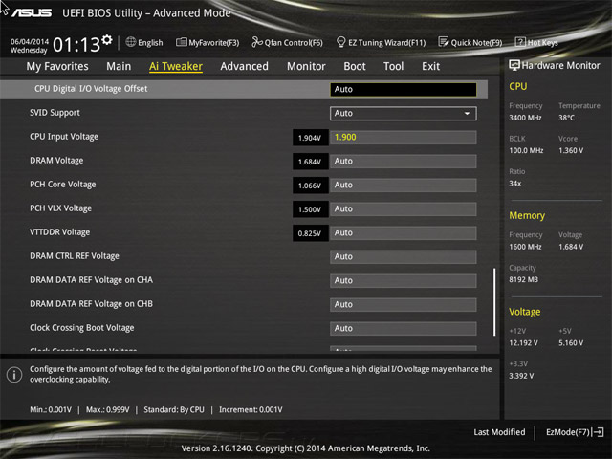Open My Favorites tab
The width and height of the screenshot is (612, 459).
pyautogui.click(x=57, y=66)
